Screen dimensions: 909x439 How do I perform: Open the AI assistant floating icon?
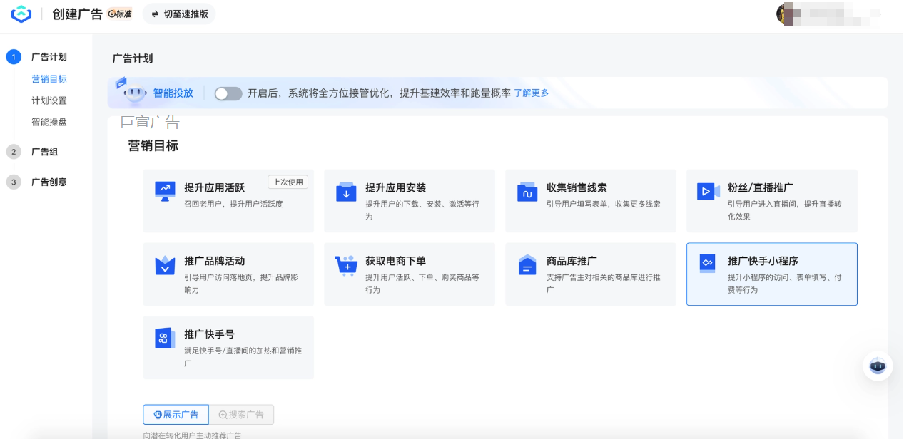[877, 366]
